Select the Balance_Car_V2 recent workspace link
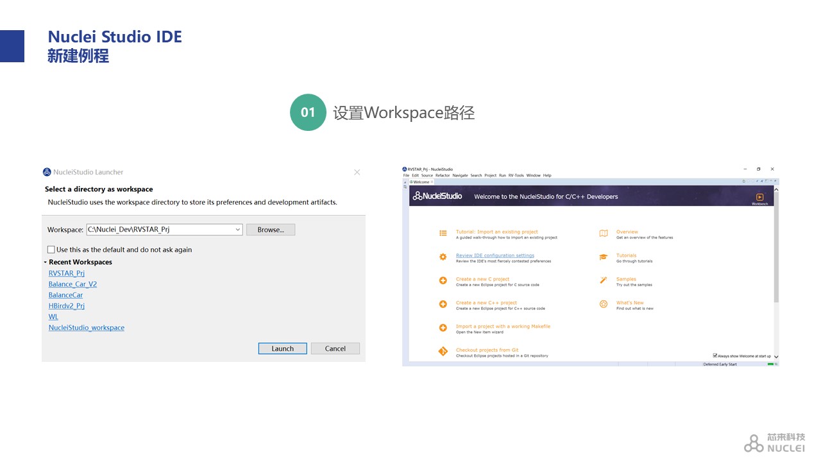The height and width of the screenshot is (462, 821). pyautogui.click(x=72, y=284)
